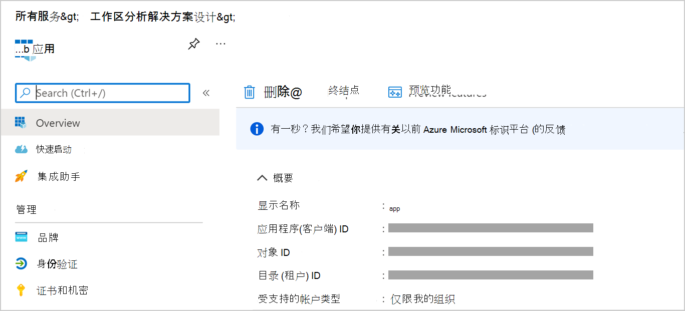Click the 仅限我的组织 account type link
685x311 pixels.
pos(423,299)
